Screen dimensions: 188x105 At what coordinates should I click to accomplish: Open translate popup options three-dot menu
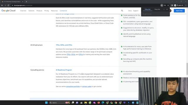[164, 9]
